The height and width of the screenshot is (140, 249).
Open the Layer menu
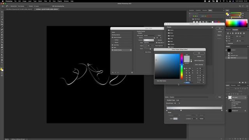(30, 1)
